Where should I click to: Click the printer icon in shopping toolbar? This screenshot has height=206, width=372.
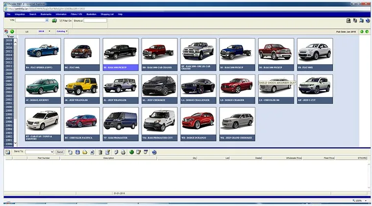tap(123, 152)
